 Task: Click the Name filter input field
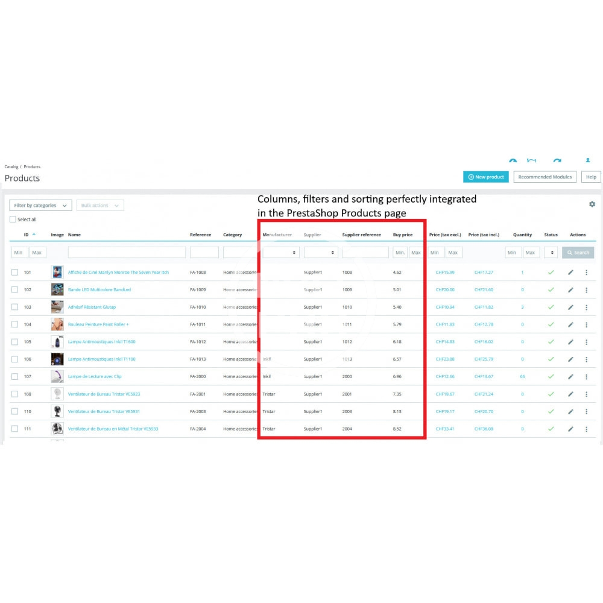tap(127, 253)
